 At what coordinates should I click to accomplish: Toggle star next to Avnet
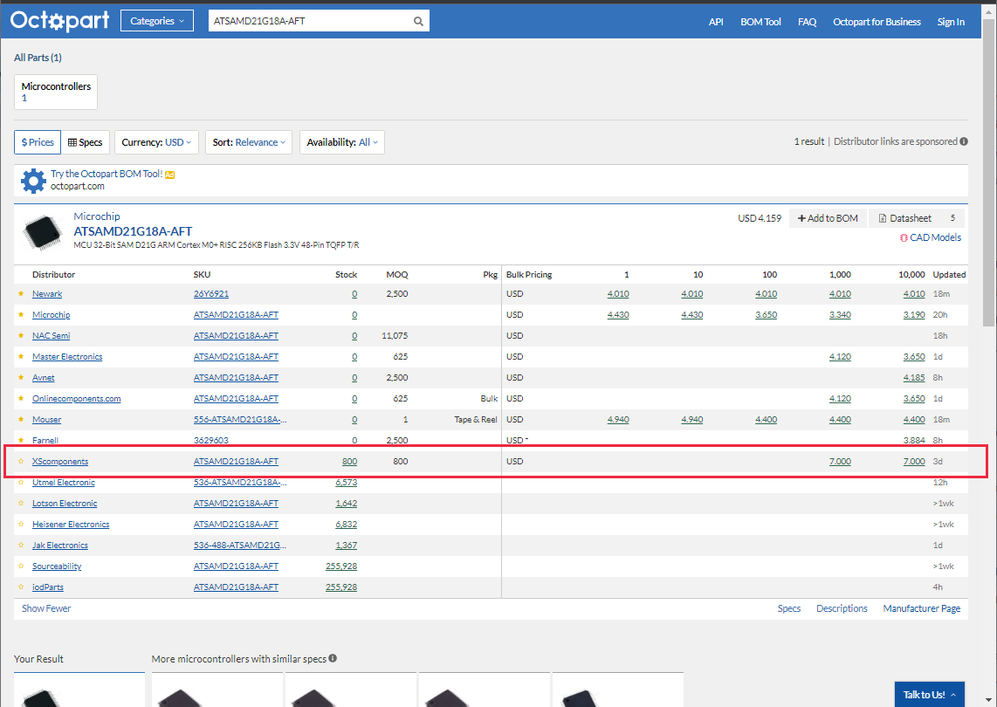pos(21,378)
